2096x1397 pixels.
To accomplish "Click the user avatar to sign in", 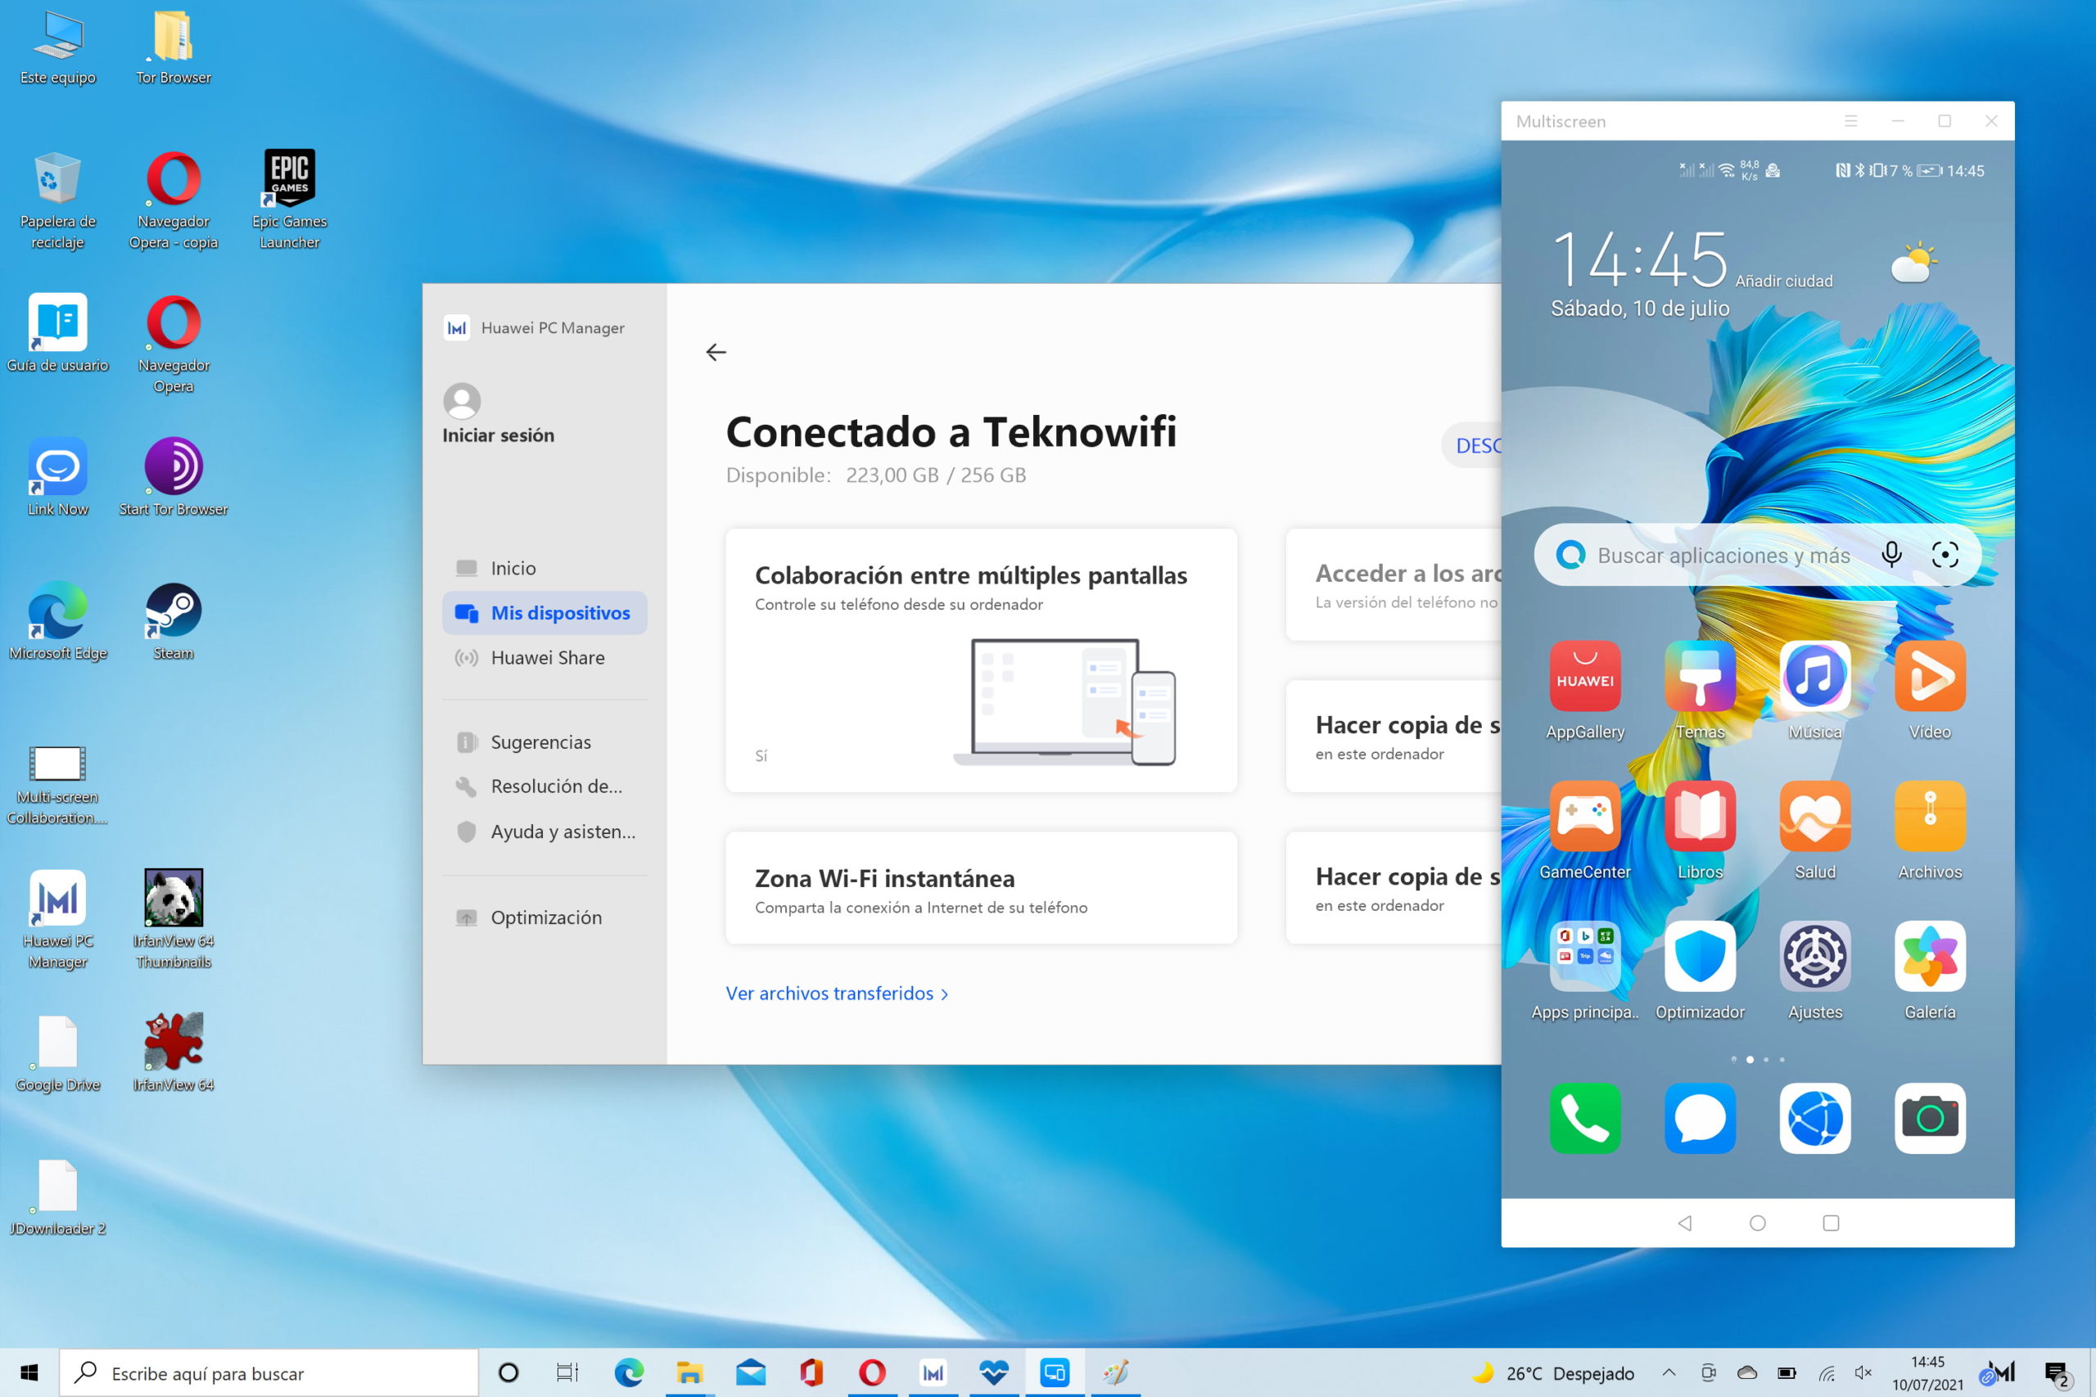I will [x=462, y=401].
